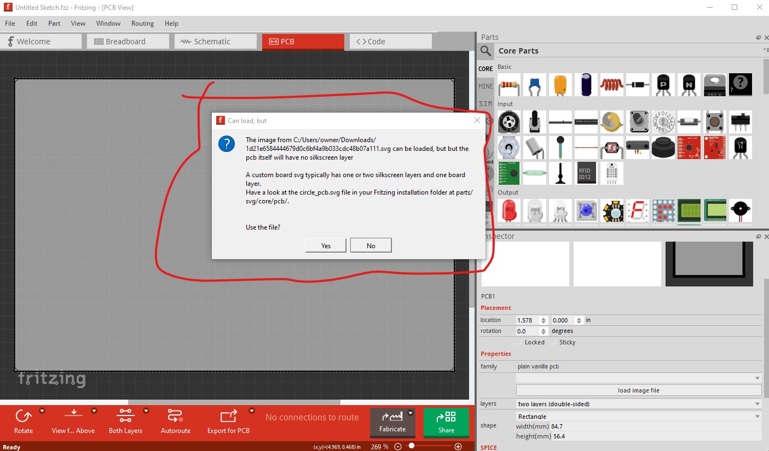This screenshot has height=451, width=769.
Task: Choose the orange tantalum capacitor part
Action: [x=560, y=85]
